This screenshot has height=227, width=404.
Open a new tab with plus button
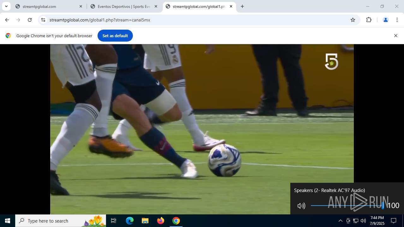point(242,6)
